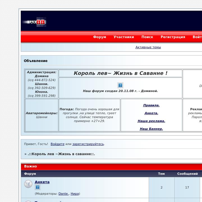Open moderator Dante. profile link
The height and width of the screenshot is (202, 202).
[x=63, y=194]
